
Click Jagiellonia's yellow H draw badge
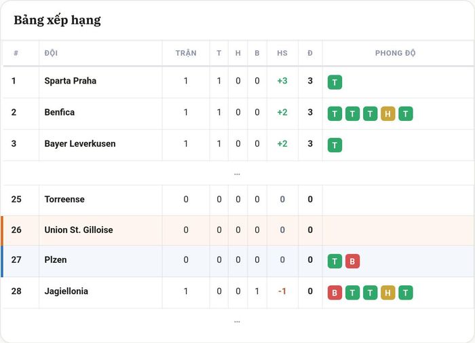(387, 293)
